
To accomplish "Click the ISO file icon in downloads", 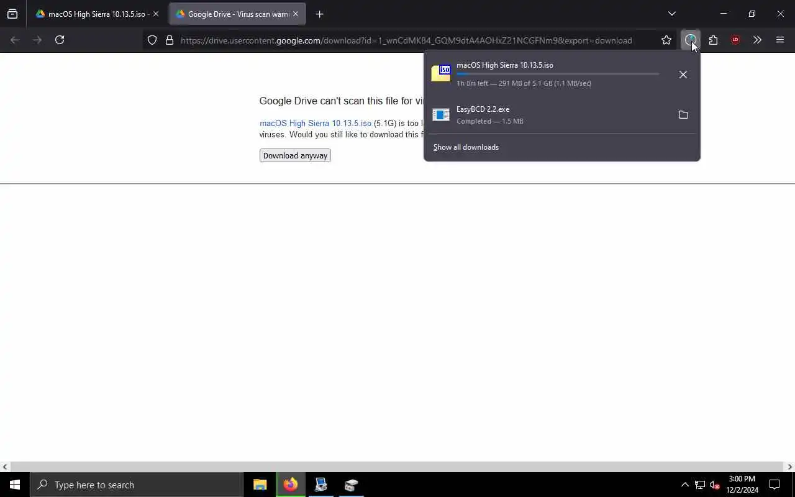I will (441, 73).
